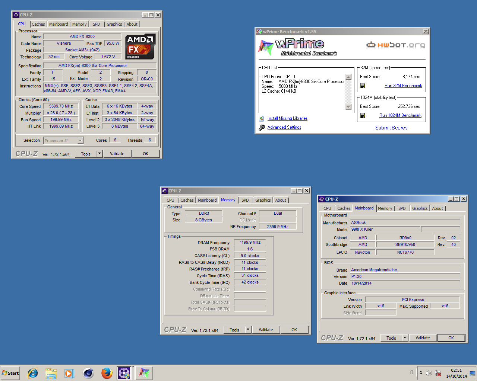
Task: Run 1024M Benchmark link
Action: point(400,115)
